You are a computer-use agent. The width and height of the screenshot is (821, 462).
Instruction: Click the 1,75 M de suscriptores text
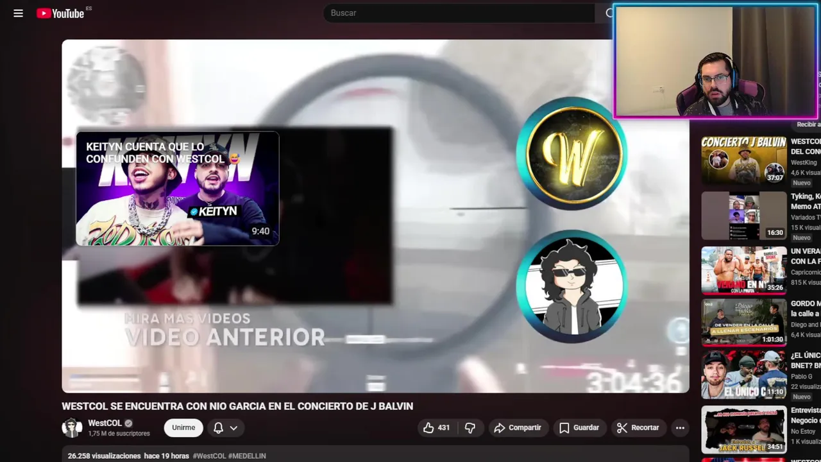click(x=119, y=434)
